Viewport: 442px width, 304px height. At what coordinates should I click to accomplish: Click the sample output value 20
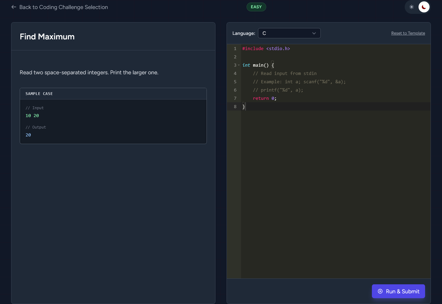click(28, 135)
